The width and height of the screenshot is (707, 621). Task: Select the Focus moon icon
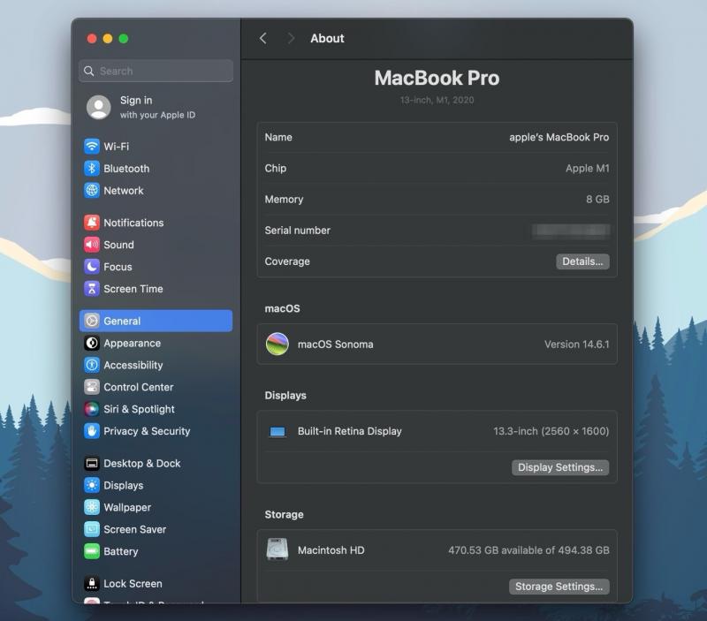[x=92, y=267]
